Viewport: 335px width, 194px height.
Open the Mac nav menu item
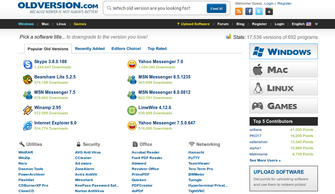coord(45,24)
